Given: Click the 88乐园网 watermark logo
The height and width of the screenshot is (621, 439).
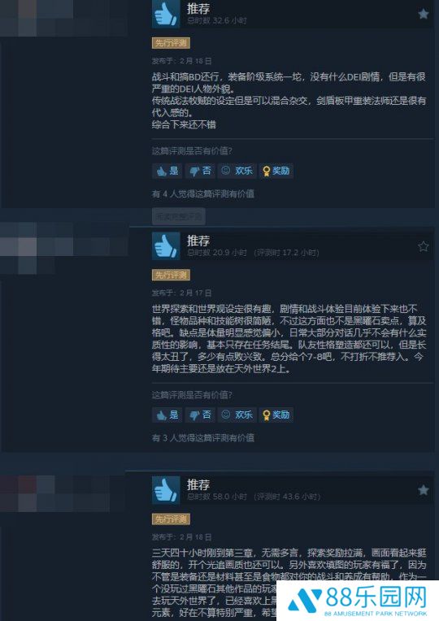Looking at the screenshot, I should click(x=358, y=601).
